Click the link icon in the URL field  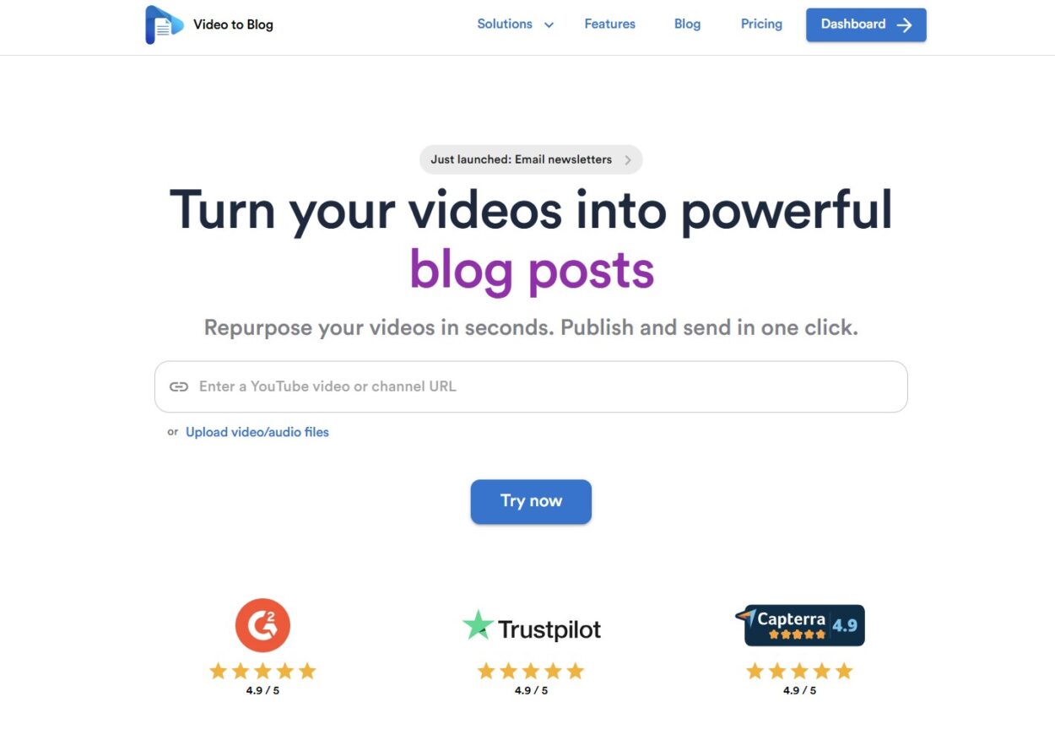179,386
